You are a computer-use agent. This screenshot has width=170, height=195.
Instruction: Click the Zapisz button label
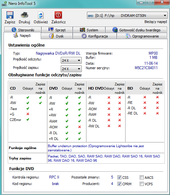(x=10, y=22)
